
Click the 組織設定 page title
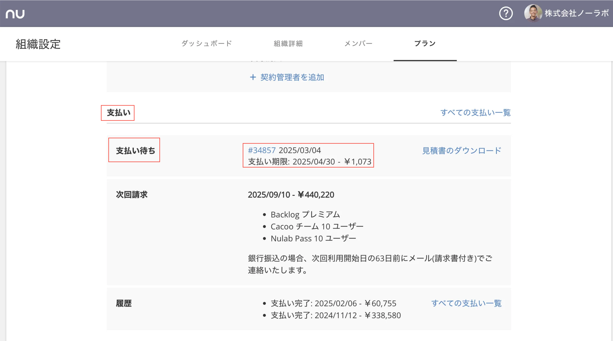[38, 44]
